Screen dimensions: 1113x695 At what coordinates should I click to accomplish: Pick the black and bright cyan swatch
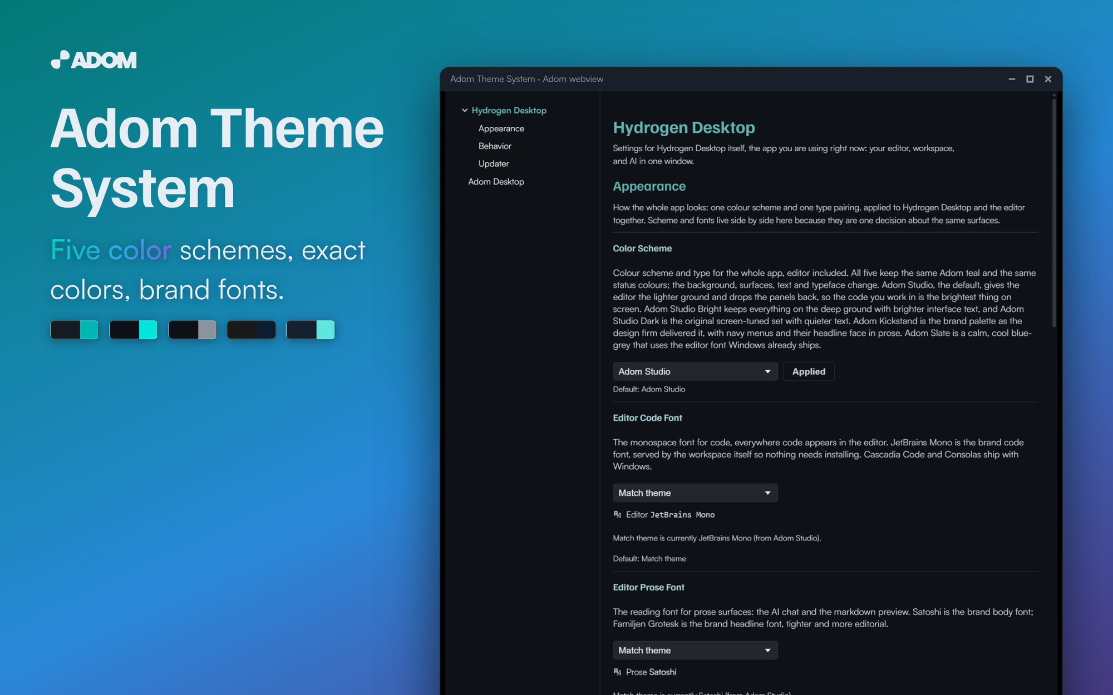point(133,330)
